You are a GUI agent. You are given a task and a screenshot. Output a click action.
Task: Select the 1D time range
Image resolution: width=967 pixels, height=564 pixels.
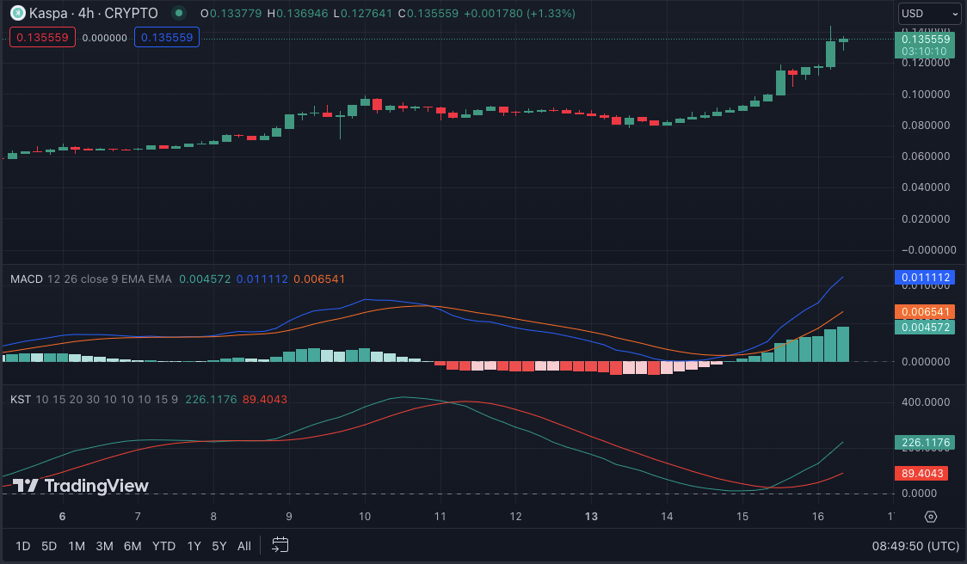click(x=23, y=546)
